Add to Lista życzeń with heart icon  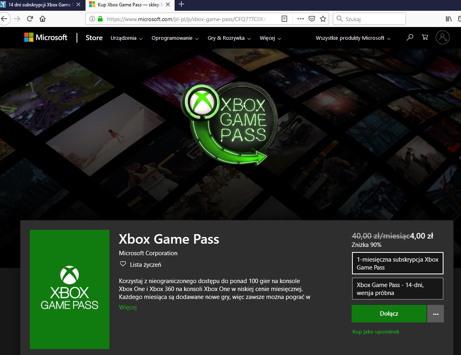point(123,264)
